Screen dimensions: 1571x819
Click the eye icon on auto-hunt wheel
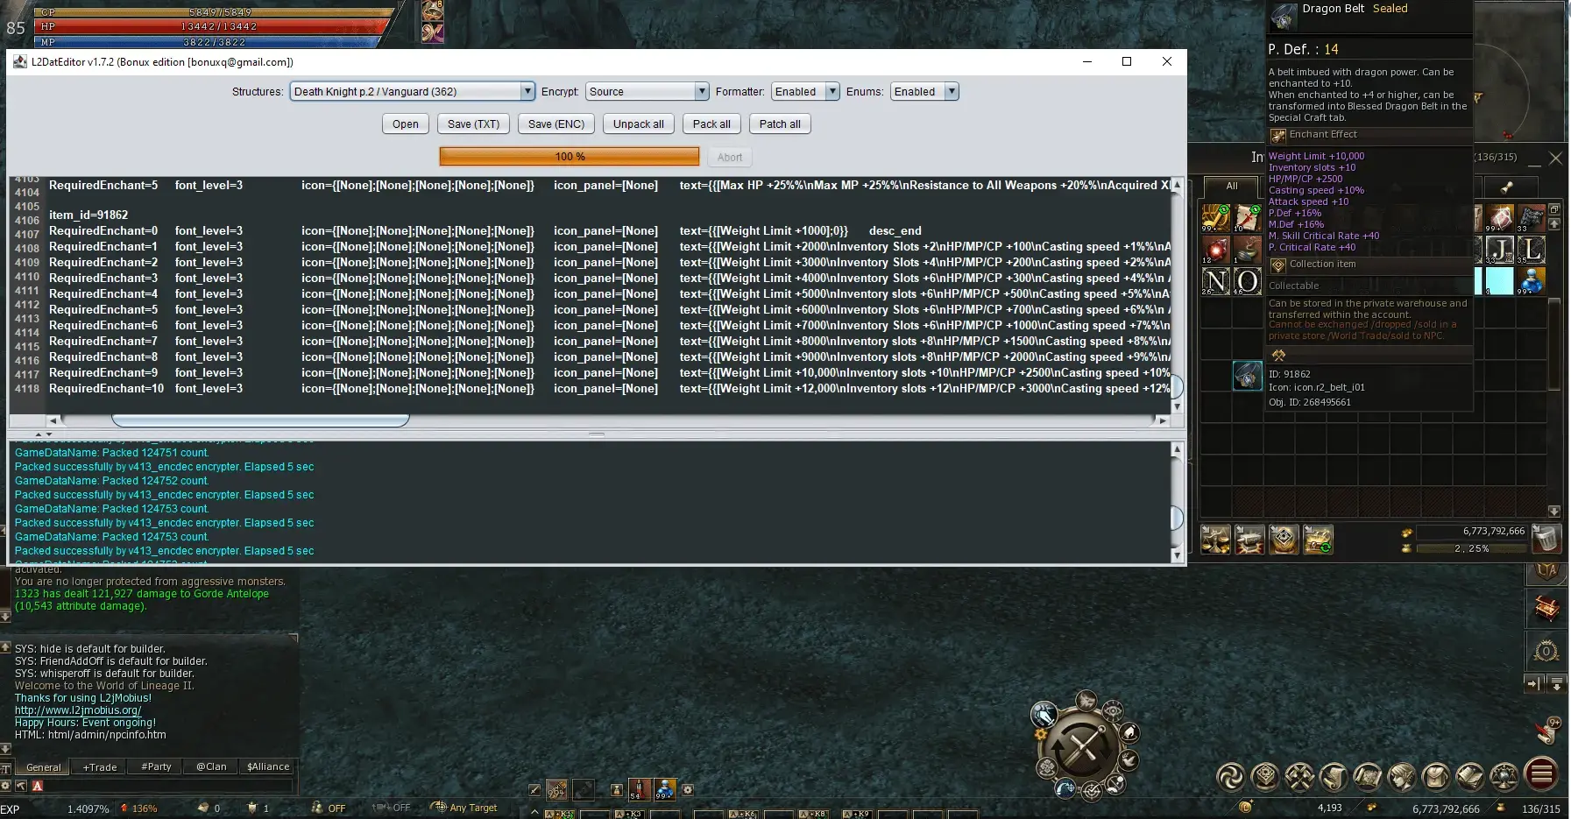coord(1113,710)
